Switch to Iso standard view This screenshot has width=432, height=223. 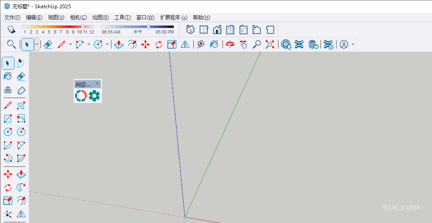pyautogui.click(x=191, y=29)
